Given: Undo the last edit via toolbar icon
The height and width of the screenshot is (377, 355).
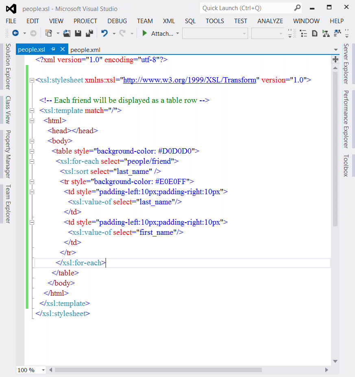Looking at the screenshot, I should (x=105, y=33).
